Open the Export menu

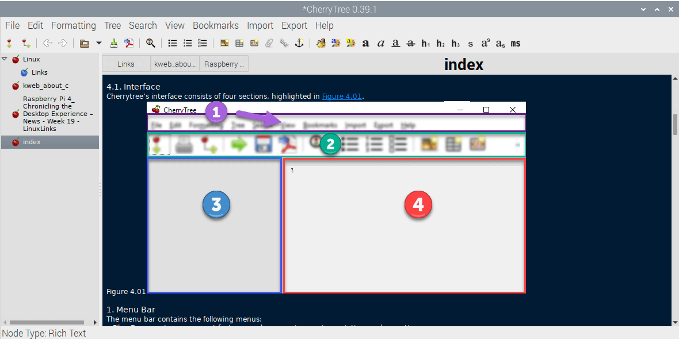[295, 25]
